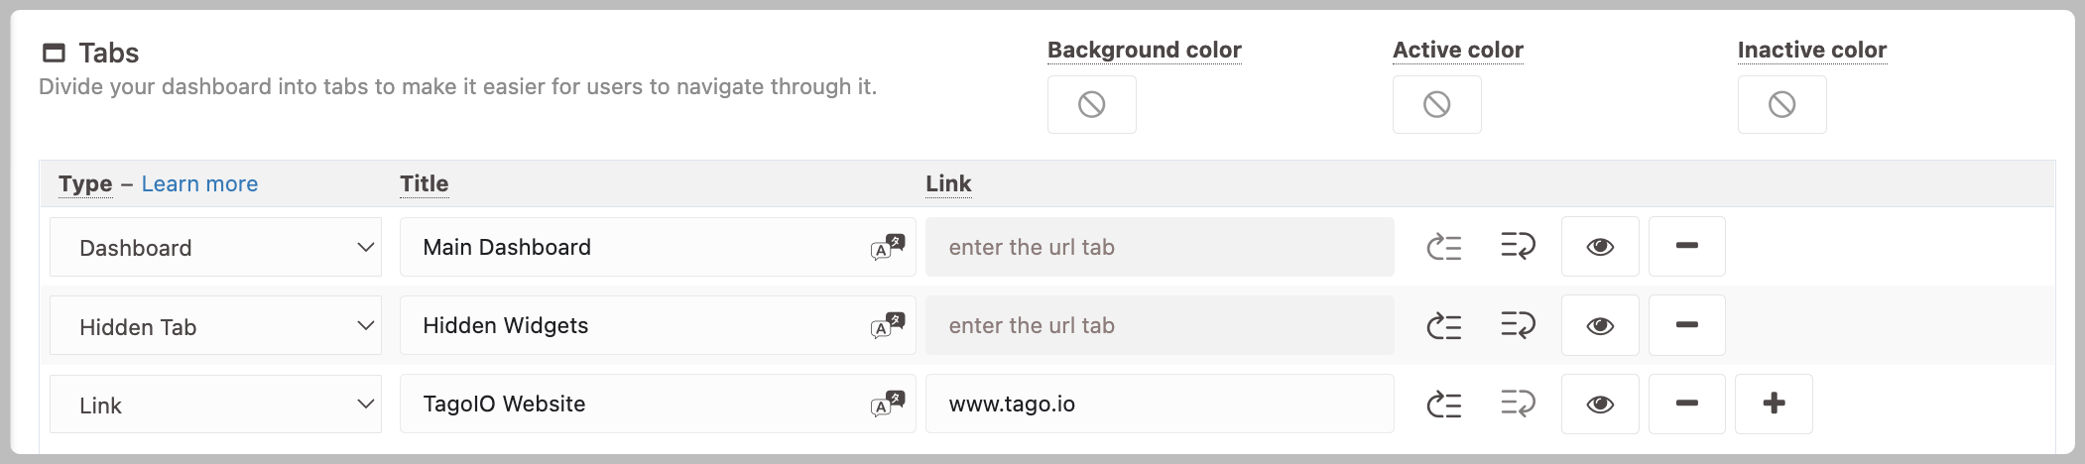Pick the tabs Background color swatch

[x=1092, y=104]
